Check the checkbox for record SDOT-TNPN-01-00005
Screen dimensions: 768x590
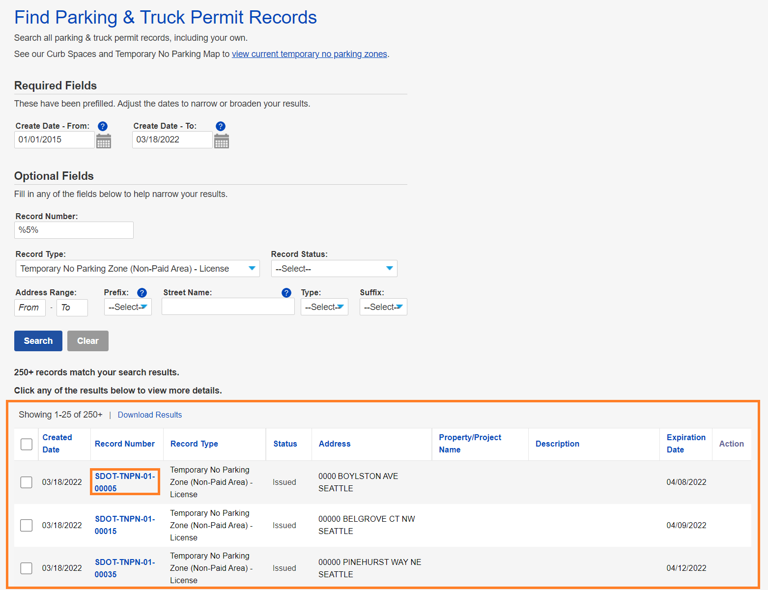[x=26, y=482]
